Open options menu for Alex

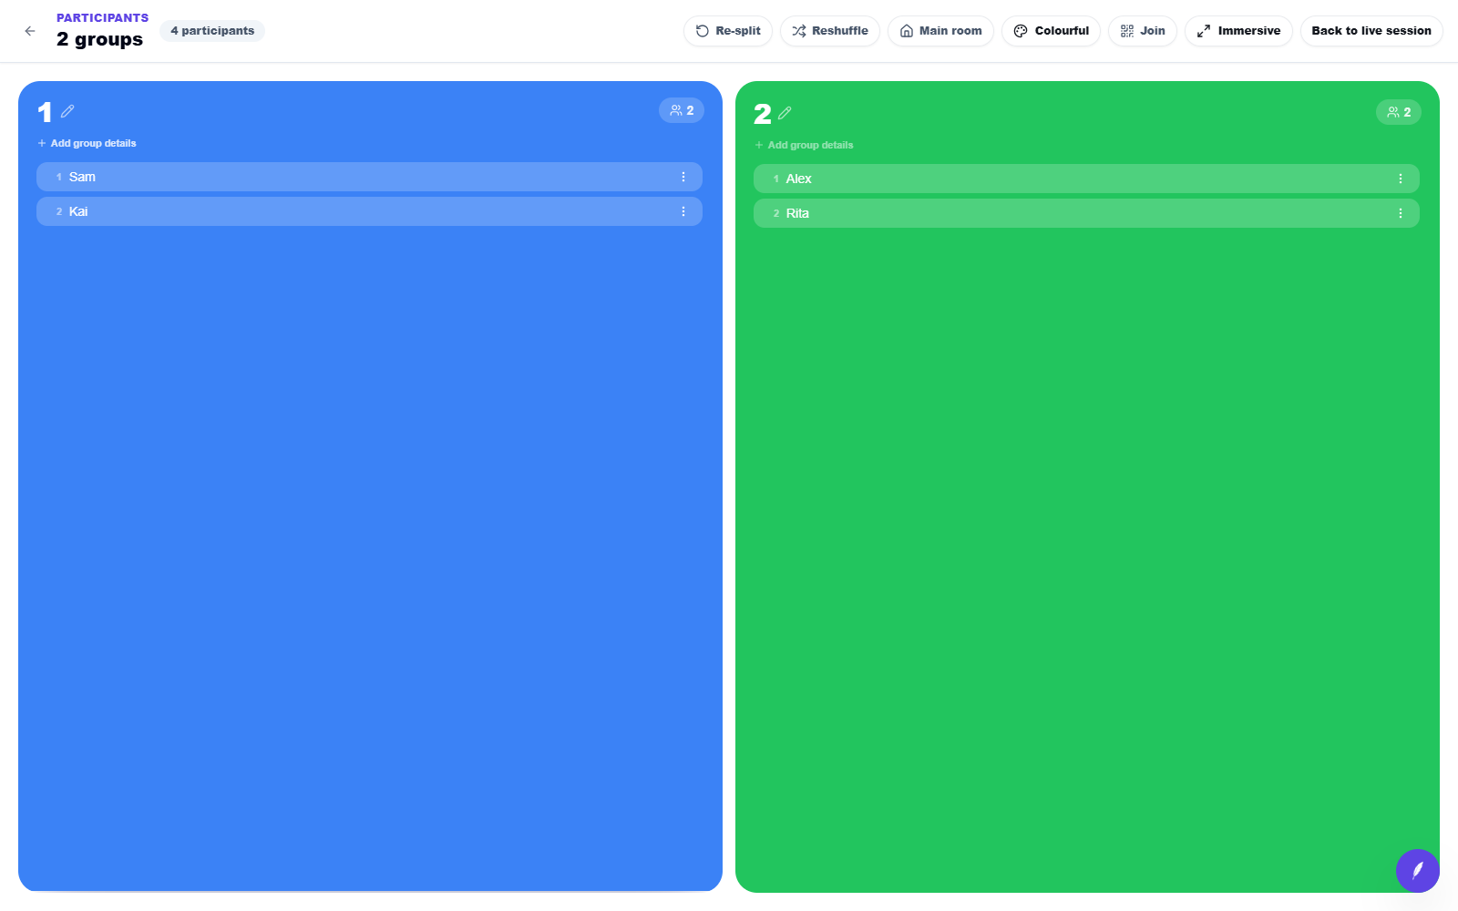coord(1401,179)
